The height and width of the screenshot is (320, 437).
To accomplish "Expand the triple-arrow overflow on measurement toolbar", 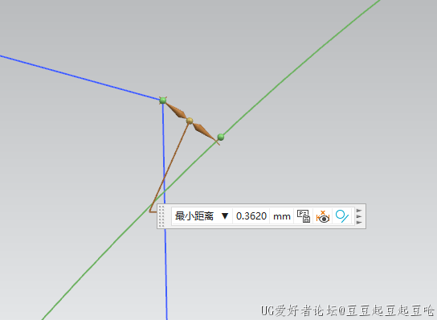I will pos(359,216).
